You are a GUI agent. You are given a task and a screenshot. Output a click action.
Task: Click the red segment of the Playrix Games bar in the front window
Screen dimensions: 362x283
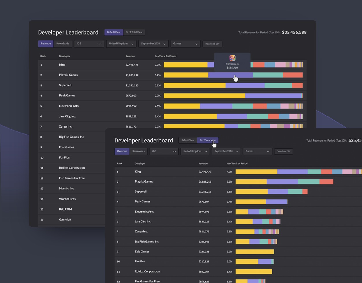(x=326, y=182)
